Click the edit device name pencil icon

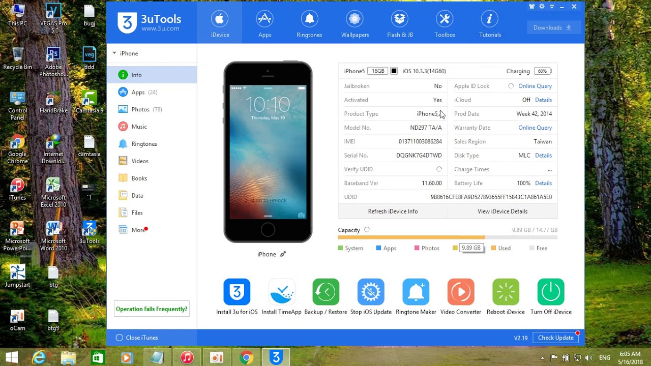[x=283, y=254]
